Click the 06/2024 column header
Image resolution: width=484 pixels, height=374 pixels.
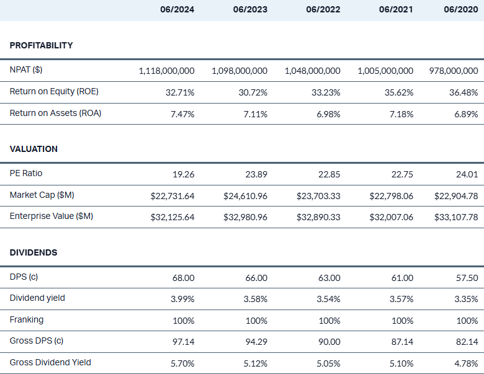(x=177, y=10)
